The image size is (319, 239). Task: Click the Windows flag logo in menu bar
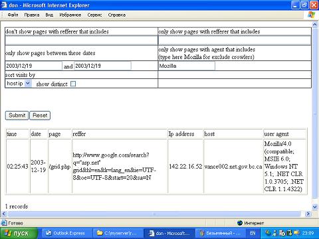311,15
